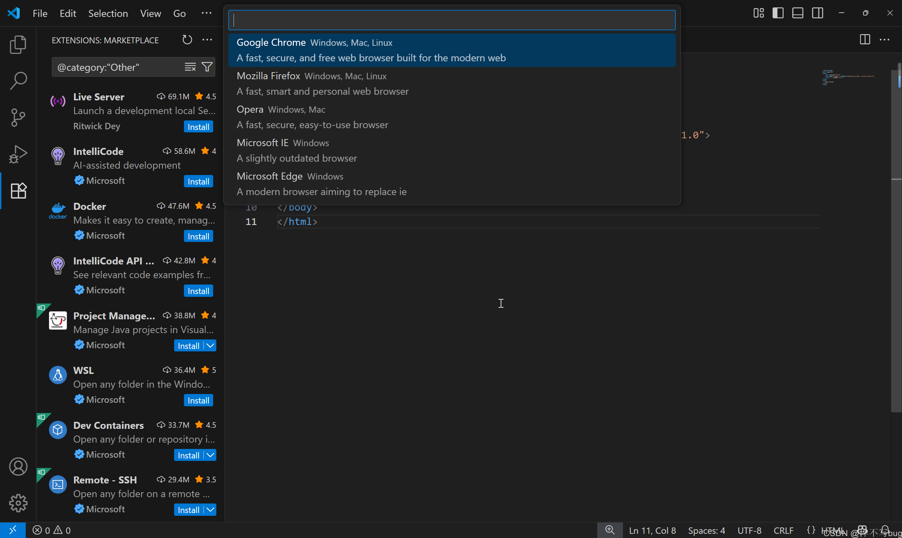Open Run and Debug view
Viewport: 902px width, 538px height.
(18, 154)
